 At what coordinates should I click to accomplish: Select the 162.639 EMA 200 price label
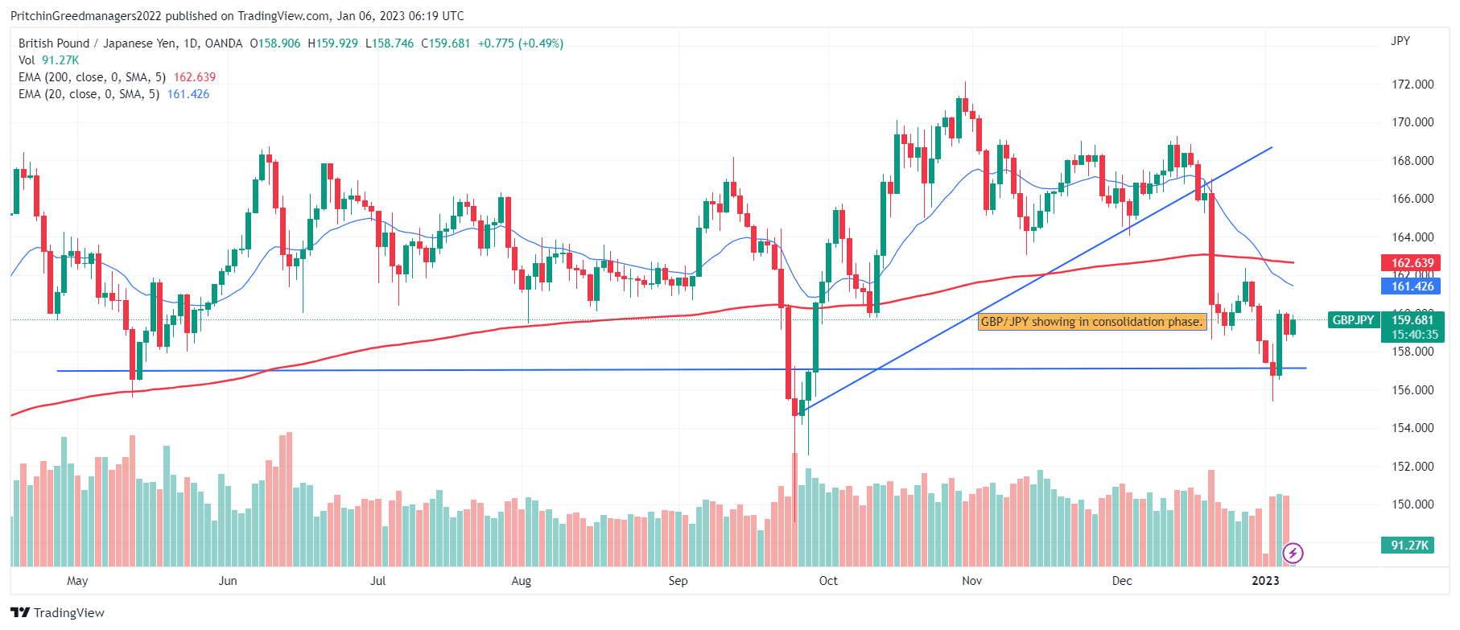pos(1413,263)
